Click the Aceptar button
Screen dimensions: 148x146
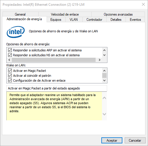click(x=112, y=141)
